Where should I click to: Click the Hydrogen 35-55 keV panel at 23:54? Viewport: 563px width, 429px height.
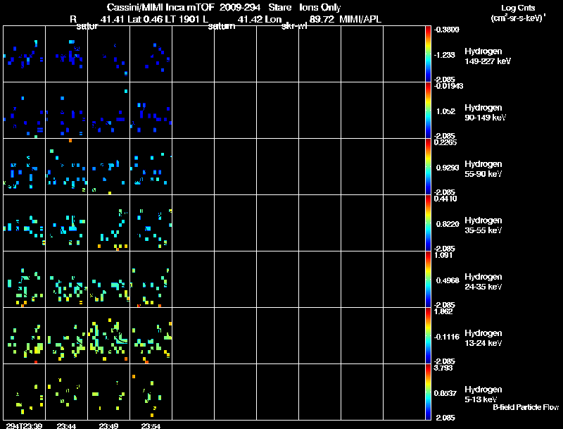(x=151, y=223)
